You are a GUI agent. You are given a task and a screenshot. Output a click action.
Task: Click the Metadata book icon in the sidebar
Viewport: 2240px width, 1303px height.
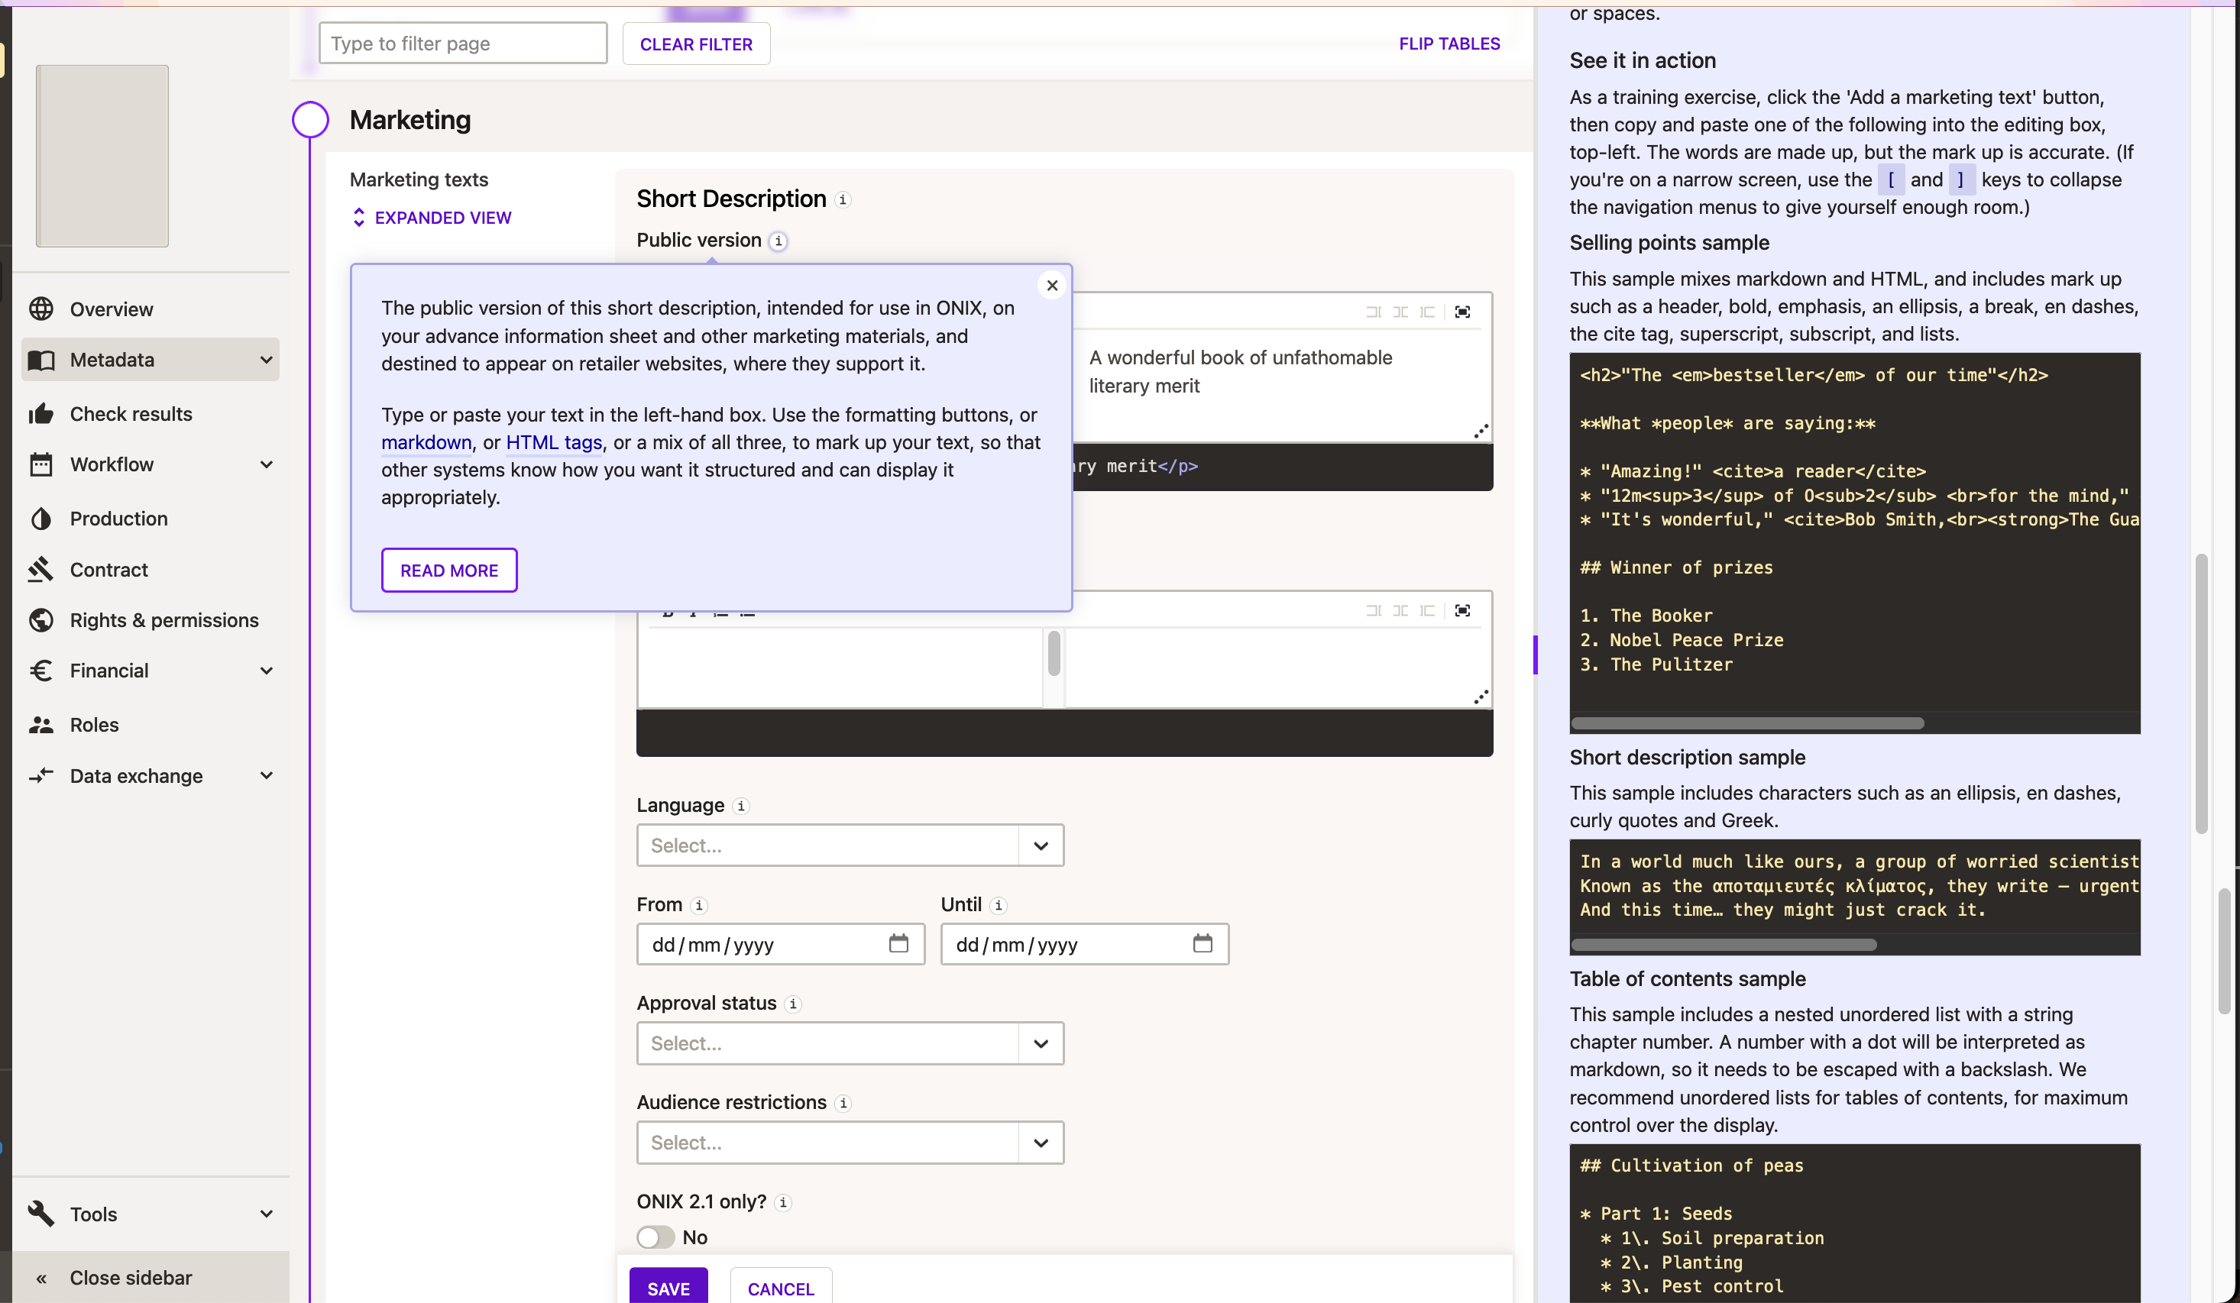[41, 359]
